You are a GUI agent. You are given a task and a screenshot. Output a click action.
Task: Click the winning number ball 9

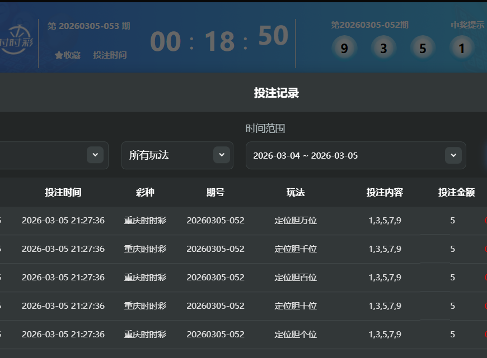pos(344,49)
